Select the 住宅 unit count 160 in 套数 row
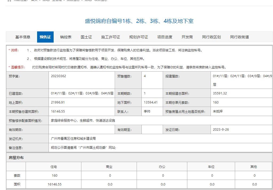Viewport: 273px width, 190px height. (54, 176)
